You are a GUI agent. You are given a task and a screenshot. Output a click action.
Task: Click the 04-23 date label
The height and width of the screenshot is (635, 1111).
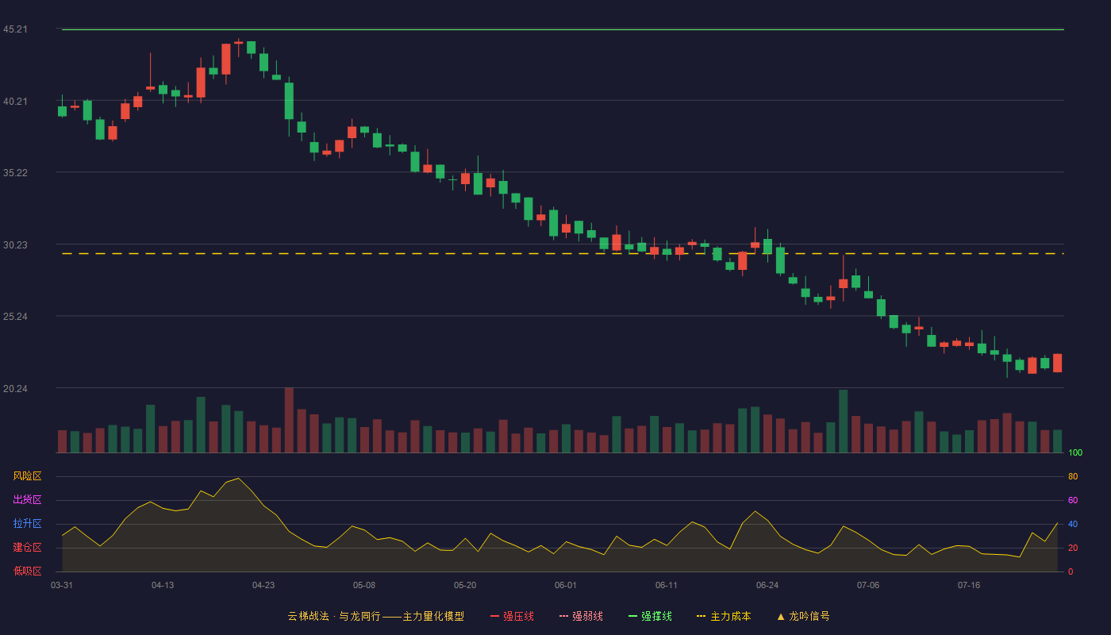coord(263,585)
